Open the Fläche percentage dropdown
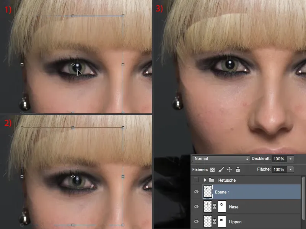The height and width of the screenshot is (229, 306). coord(290,169)
